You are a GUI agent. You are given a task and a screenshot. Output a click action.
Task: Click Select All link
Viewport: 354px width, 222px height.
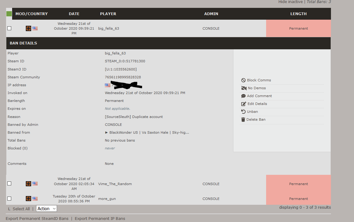coord(21,209)
